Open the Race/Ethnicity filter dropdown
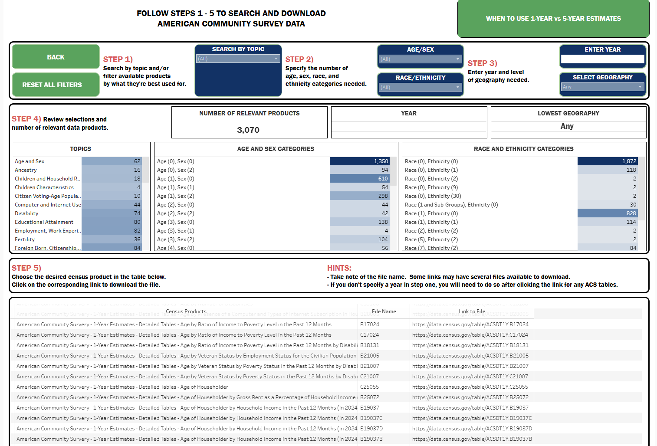Viewport: 657px width, 446px height. 420,87
